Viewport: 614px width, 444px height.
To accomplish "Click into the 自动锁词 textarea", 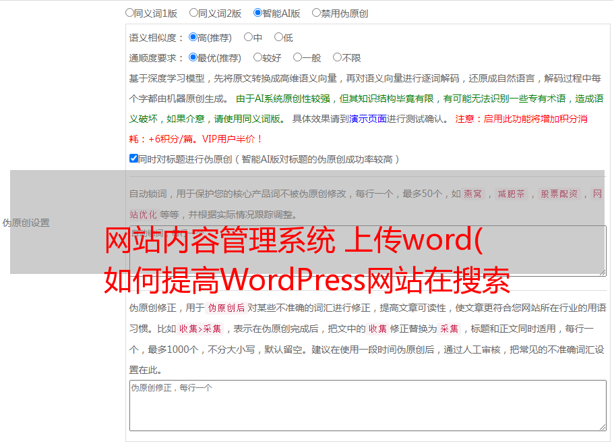I will pyautogui.click(x=368, y=251).
